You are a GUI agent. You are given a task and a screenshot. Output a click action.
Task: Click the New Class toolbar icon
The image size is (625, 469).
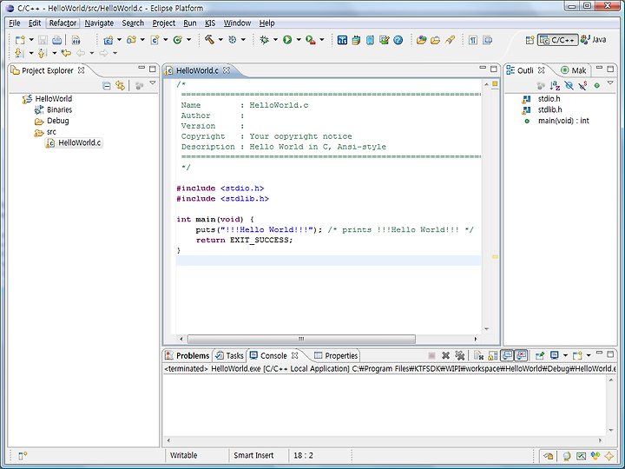pos(178,40)
